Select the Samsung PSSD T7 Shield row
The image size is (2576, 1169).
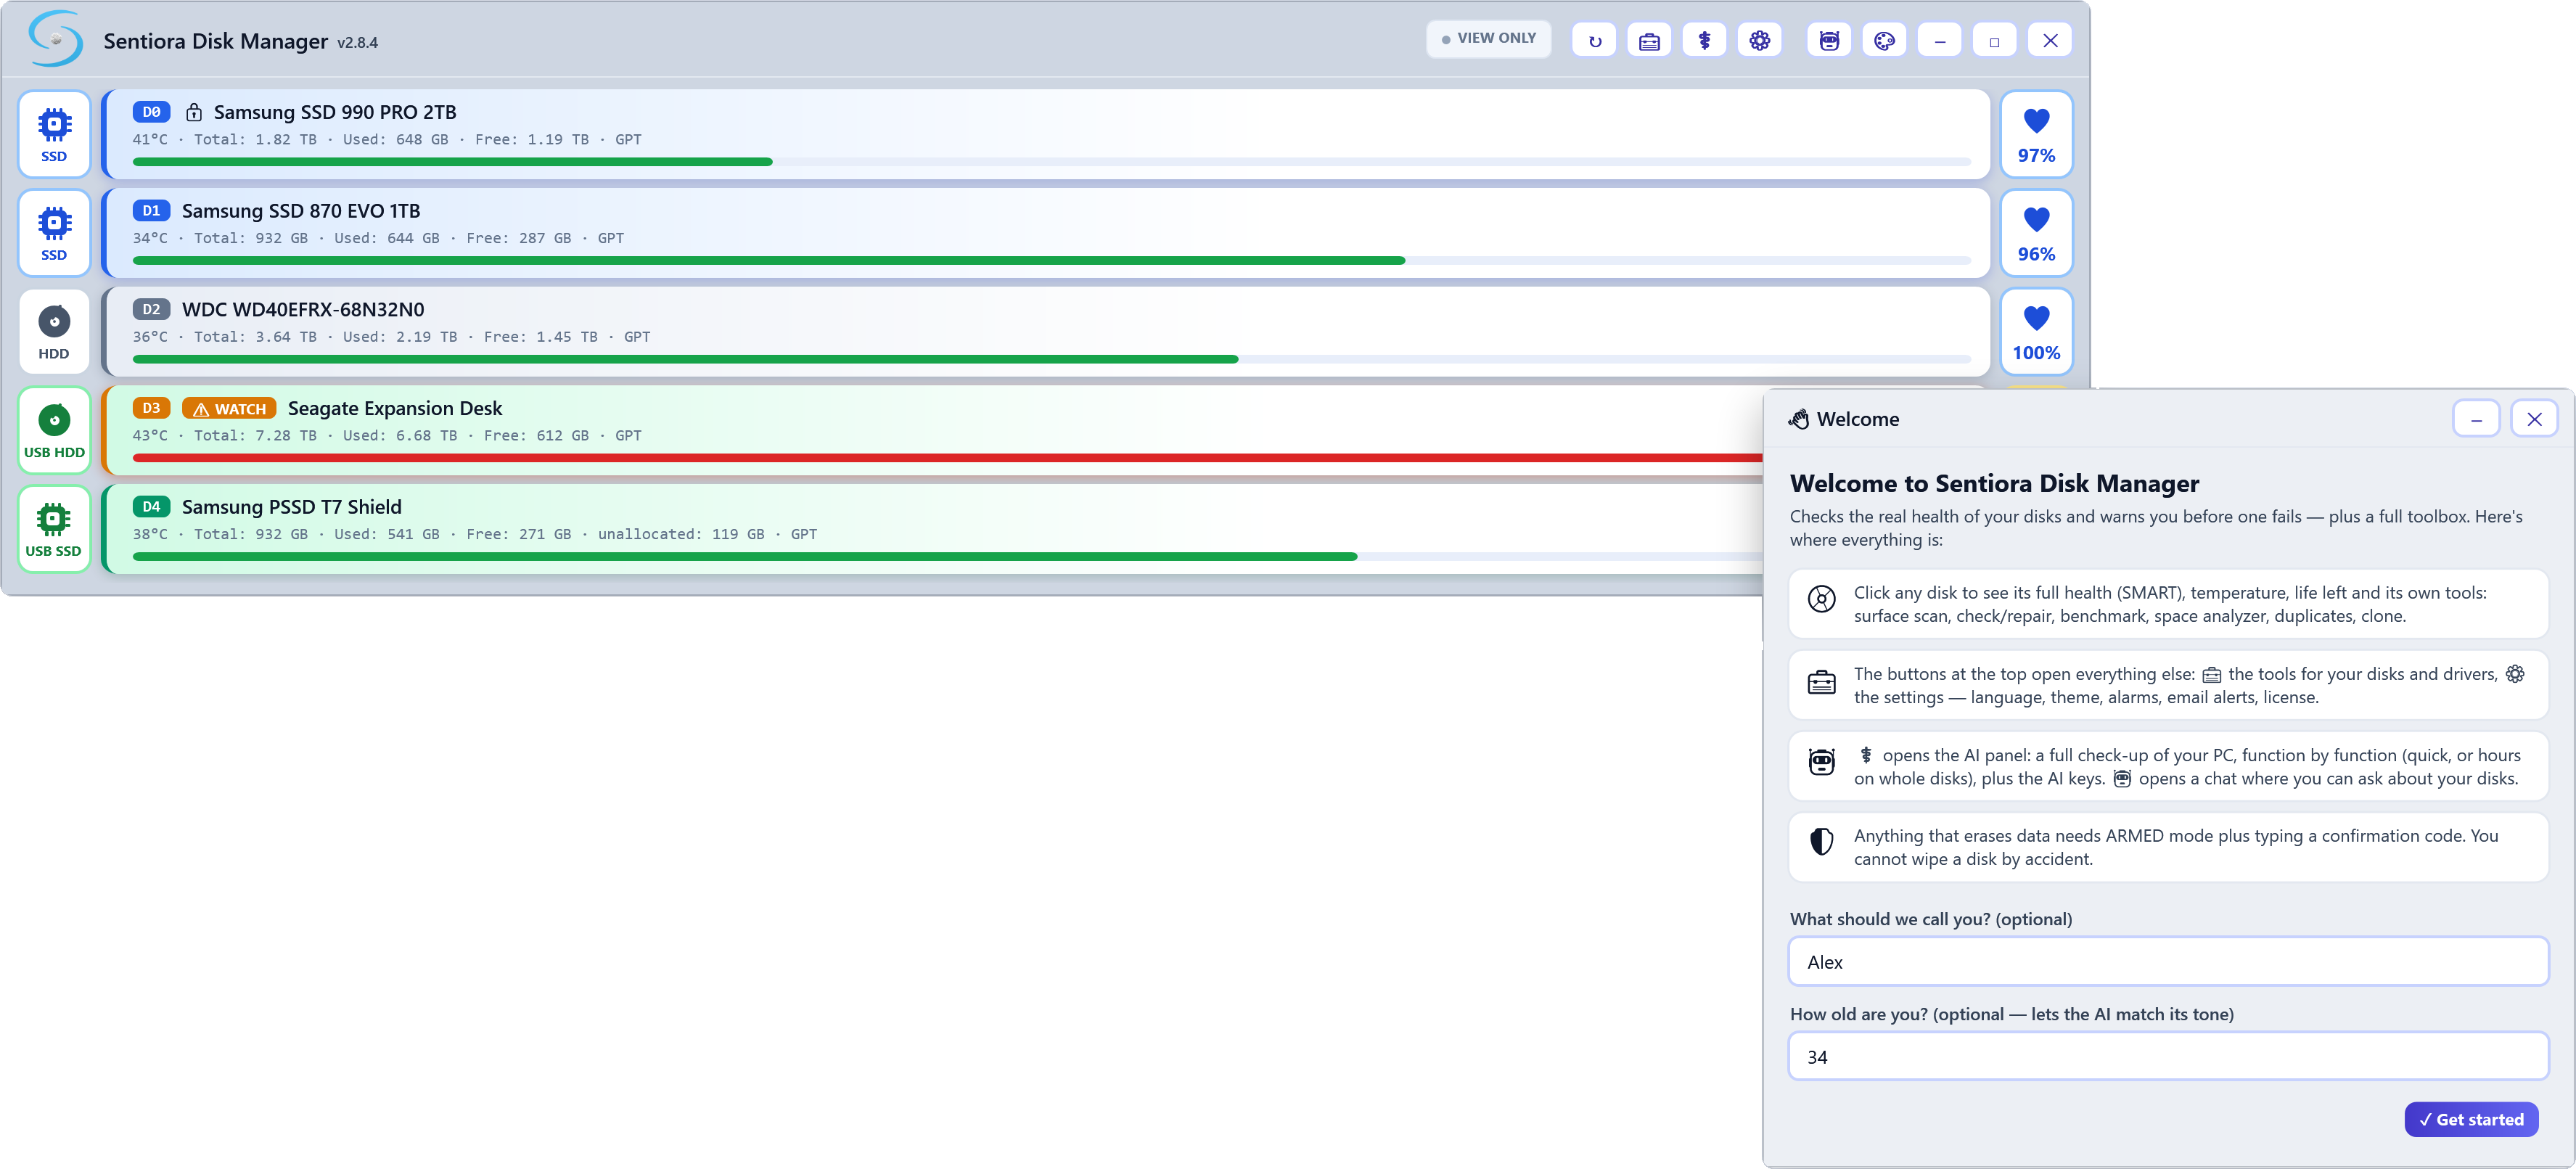point(932,529)
